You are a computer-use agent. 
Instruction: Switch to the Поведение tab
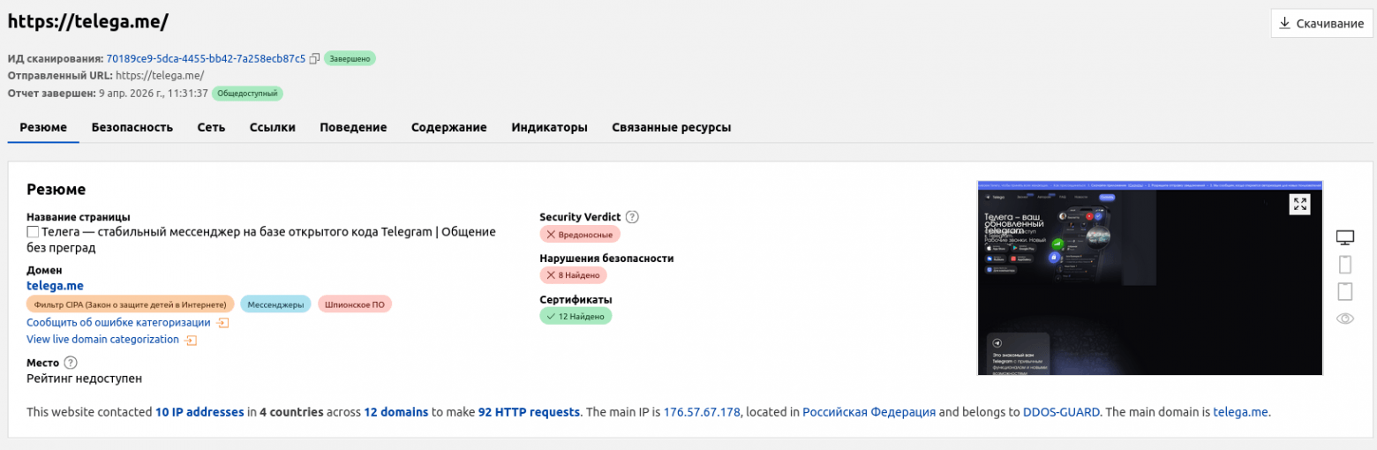(353, 127)
